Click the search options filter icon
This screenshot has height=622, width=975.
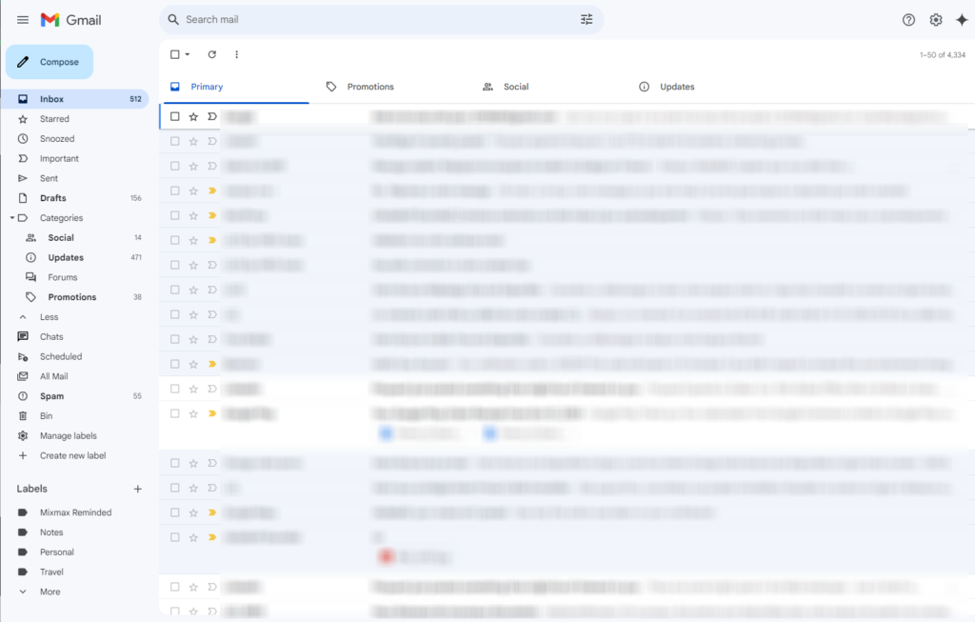click(587, 19)
